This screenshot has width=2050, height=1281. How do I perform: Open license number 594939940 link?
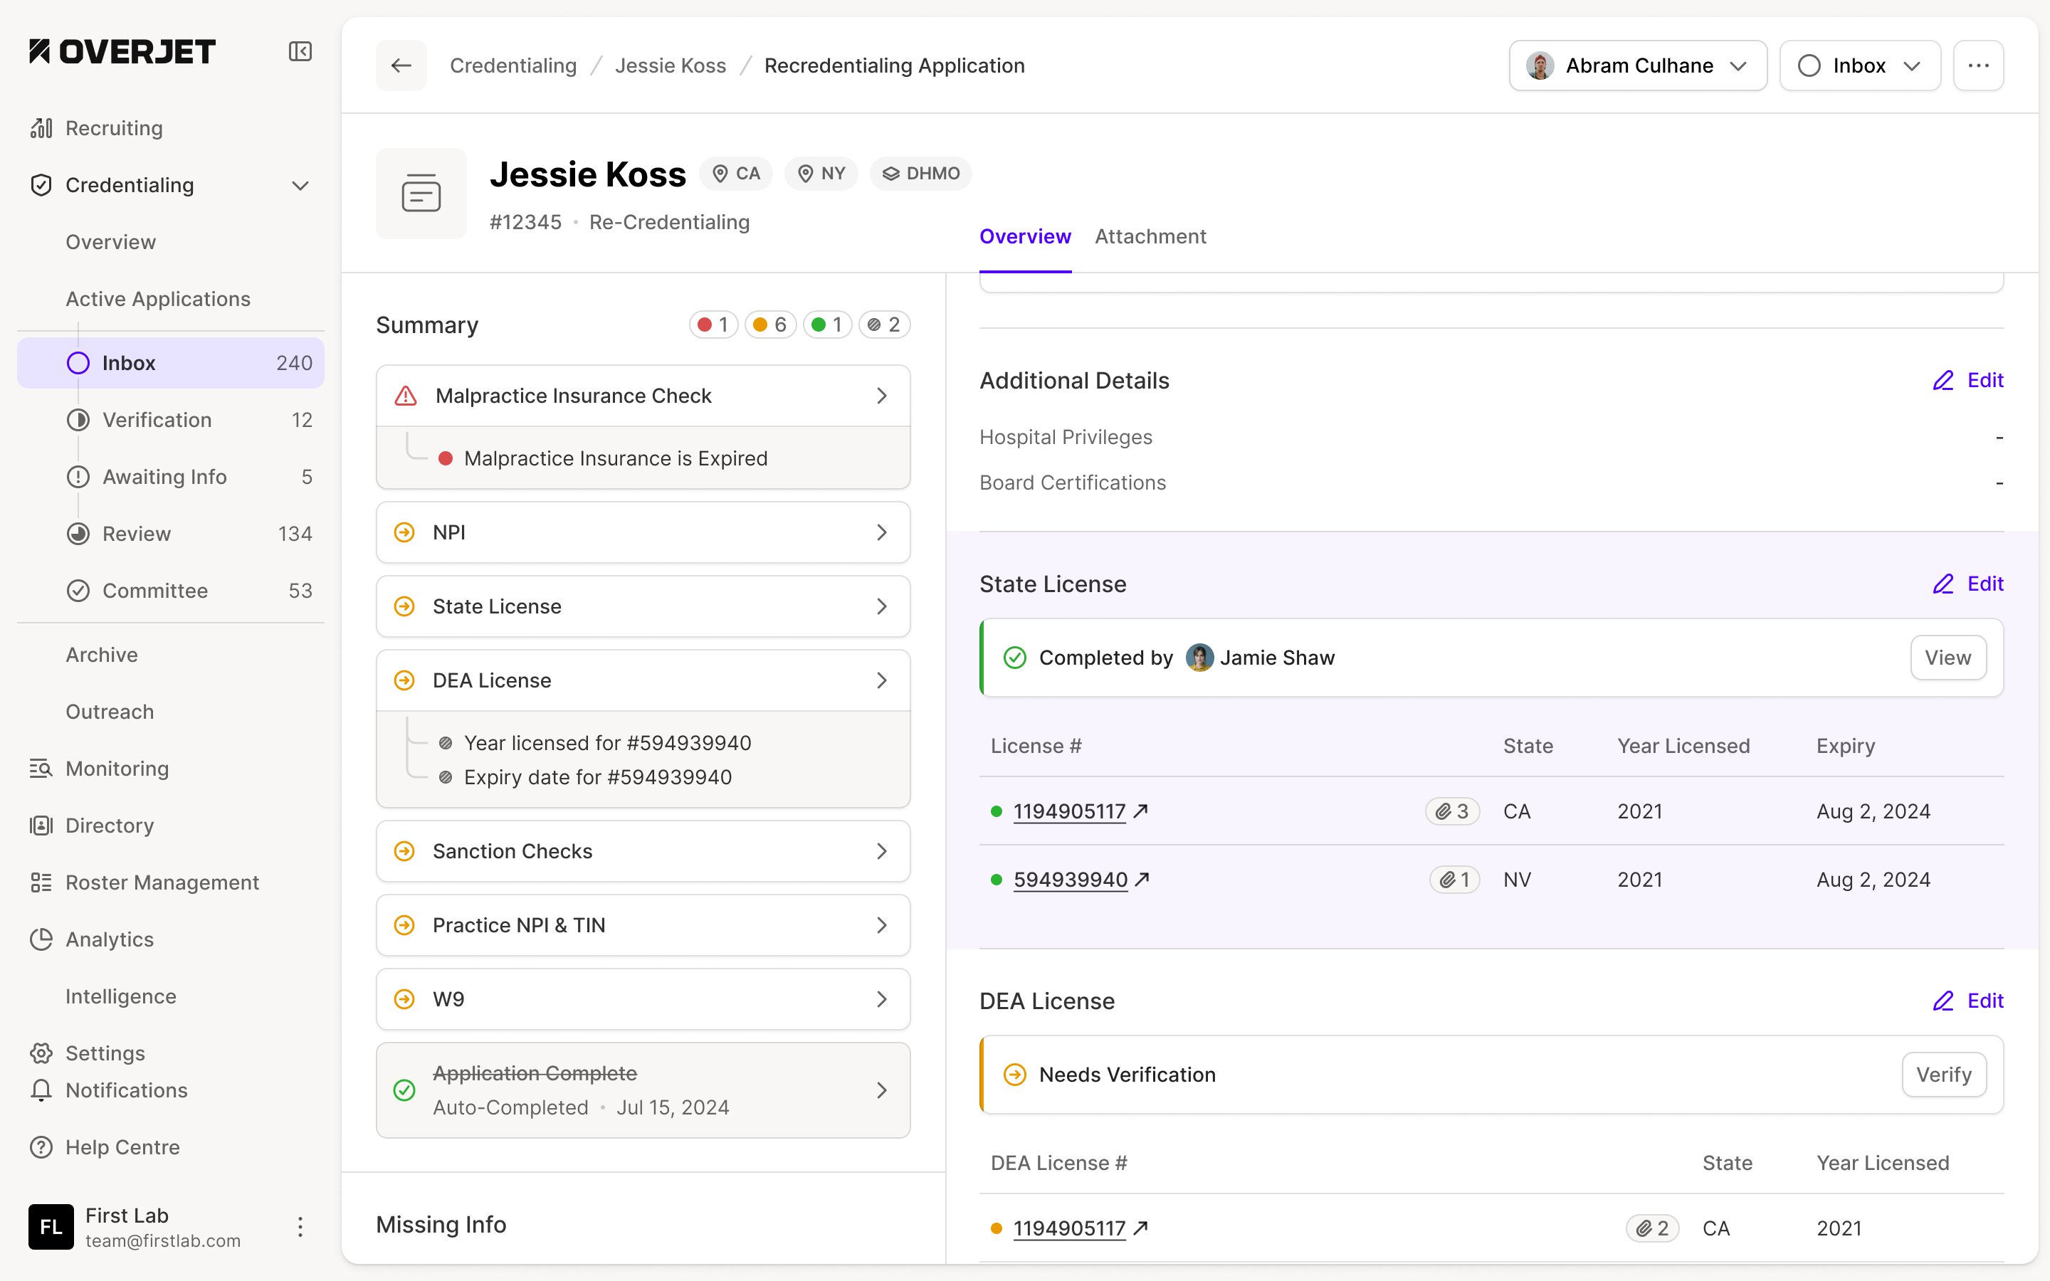[x=1071, y=880]
